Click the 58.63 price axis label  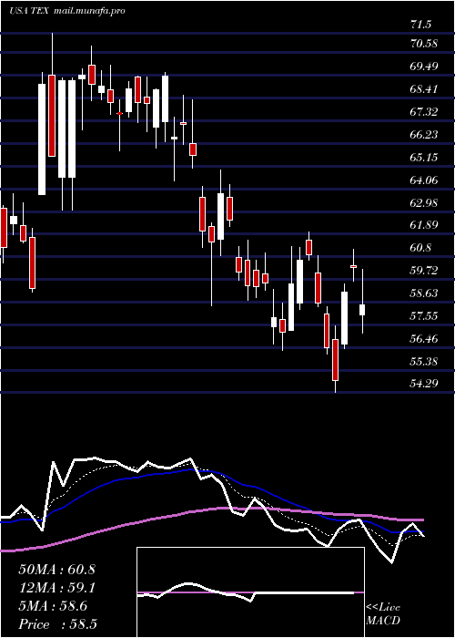pos(424,293)
